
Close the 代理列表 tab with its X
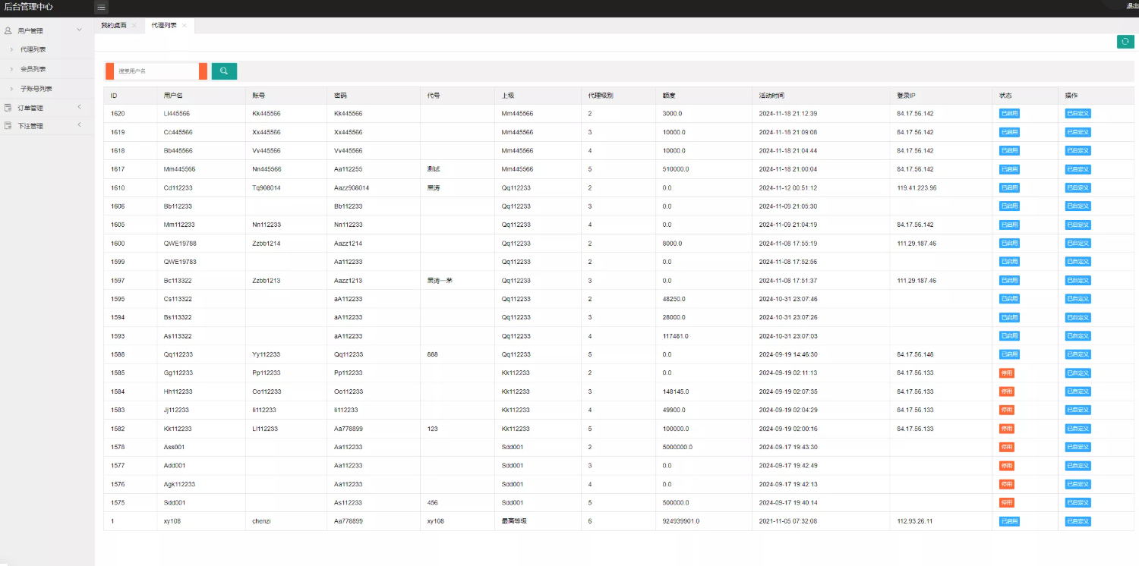click(x=184, y=26)
